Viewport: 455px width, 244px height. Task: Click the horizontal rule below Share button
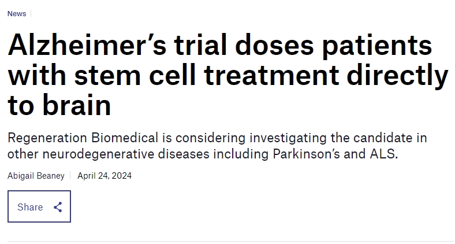pos(230,241)
